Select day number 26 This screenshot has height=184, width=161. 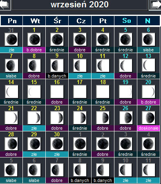click(x=125, y=108)
